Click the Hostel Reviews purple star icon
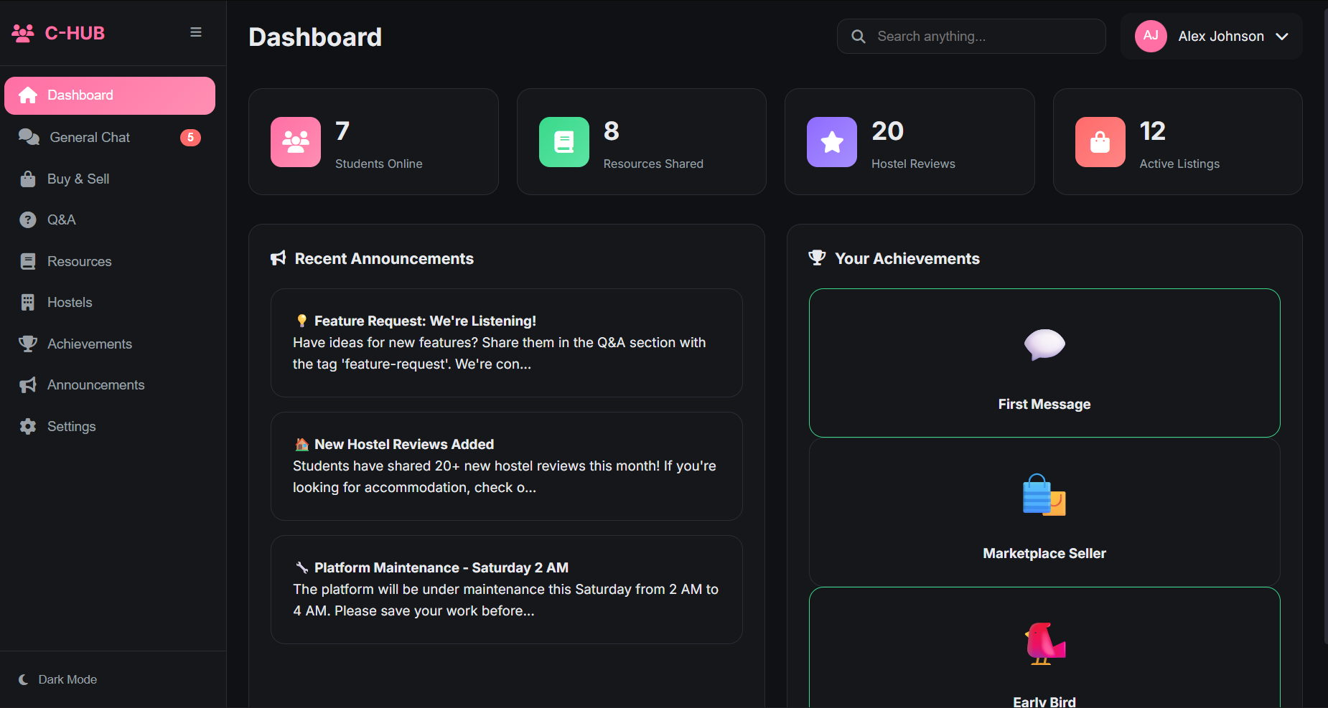 click(832, 142)
